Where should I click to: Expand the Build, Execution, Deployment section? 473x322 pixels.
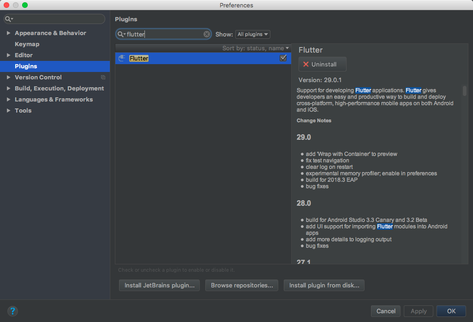pos(8,89)
